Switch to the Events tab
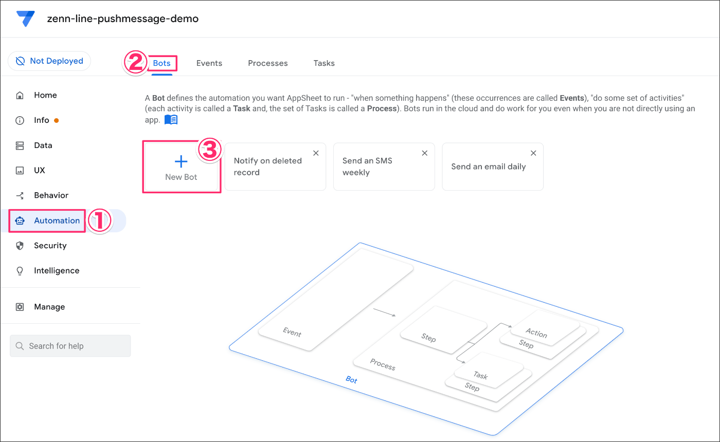 209,63
